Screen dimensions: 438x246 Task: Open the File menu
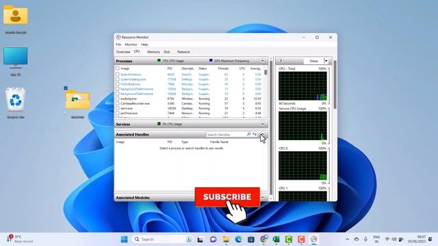click(x=118, y=44)
